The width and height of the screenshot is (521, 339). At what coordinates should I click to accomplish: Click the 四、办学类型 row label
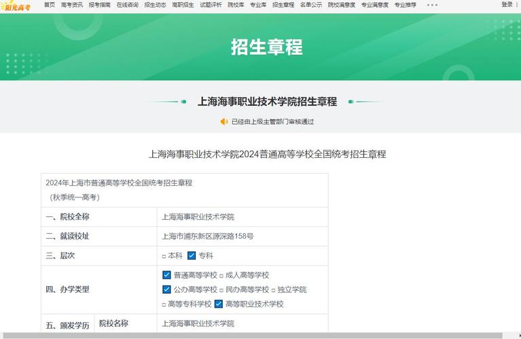67,290
